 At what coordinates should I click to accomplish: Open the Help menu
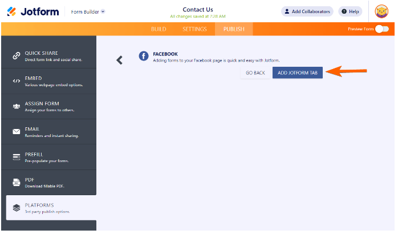pos(350,11)
